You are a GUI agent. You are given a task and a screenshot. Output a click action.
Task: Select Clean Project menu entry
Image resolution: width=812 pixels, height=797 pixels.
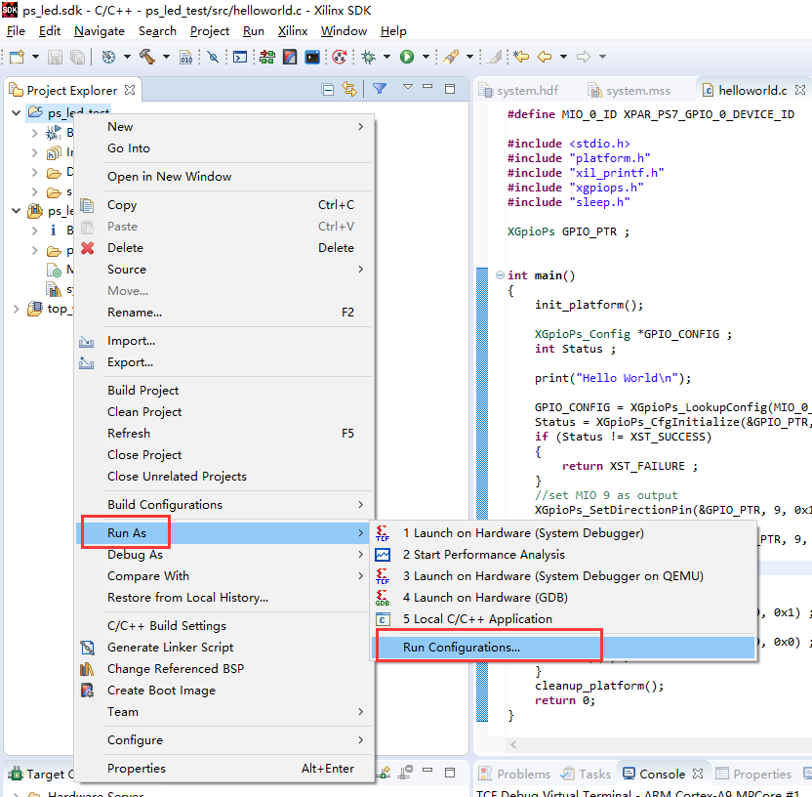(223, 412)
